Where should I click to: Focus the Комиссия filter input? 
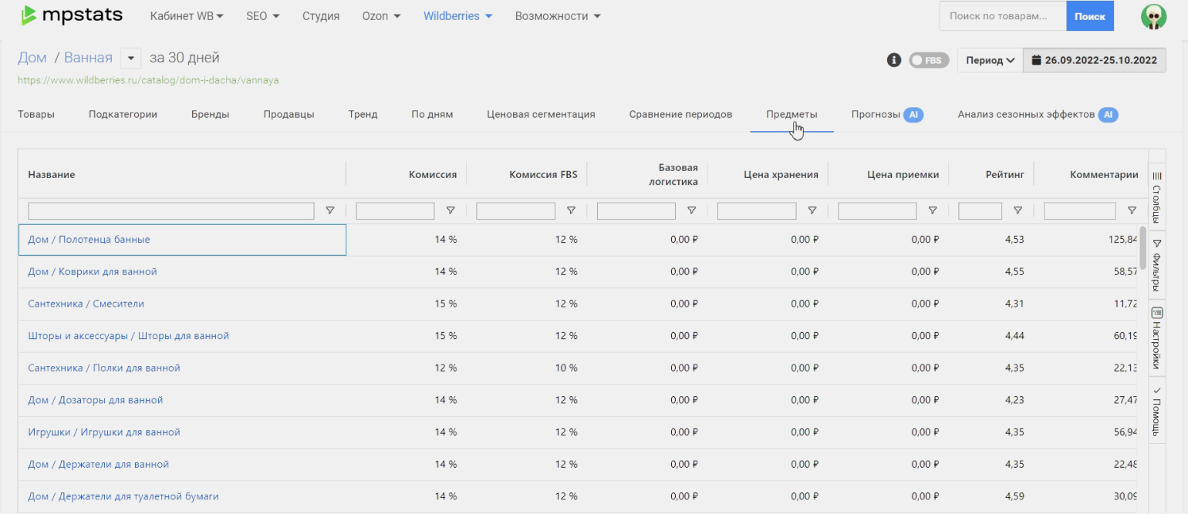[395, 210]
